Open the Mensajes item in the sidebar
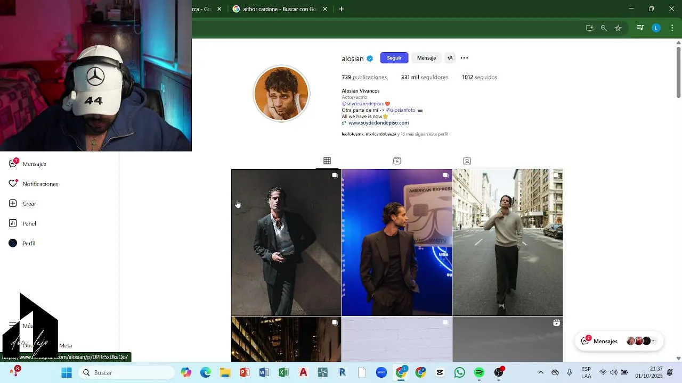The height and width of the screenshot is (383, 682). (28, 164)
